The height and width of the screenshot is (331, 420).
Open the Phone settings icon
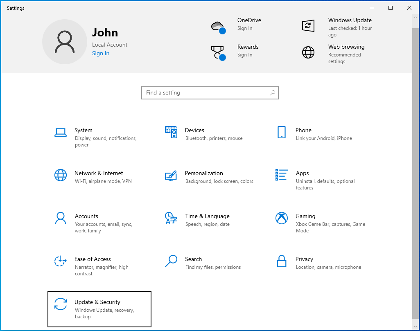click(x=282, y=132)
